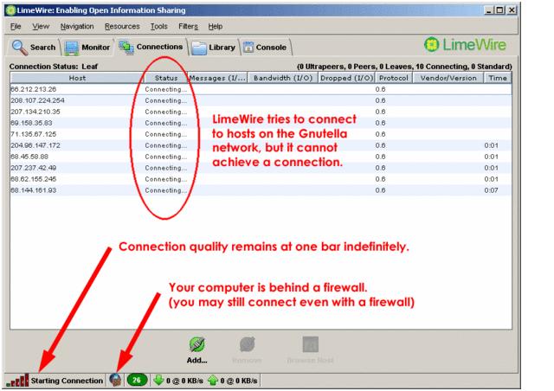Sort by the Vendor/Version column header
The width and height of the screenshot is (554, 391).
pos(448,78)
